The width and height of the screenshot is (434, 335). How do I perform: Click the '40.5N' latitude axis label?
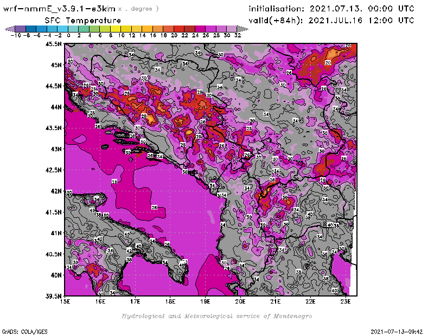pos(53,254)
